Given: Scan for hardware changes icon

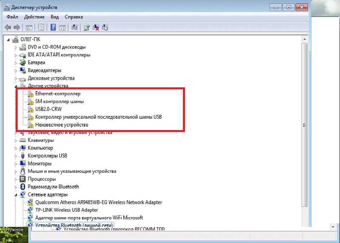Looking at the screenshot, I should [74, 28].
